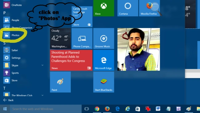
Task: Open the News tile about Planned Parenthood
Action: click(71, 60)
